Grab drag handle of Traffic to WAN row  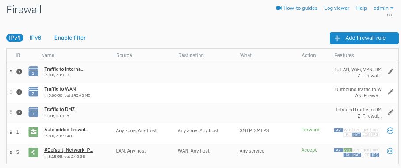coord(11,92)
